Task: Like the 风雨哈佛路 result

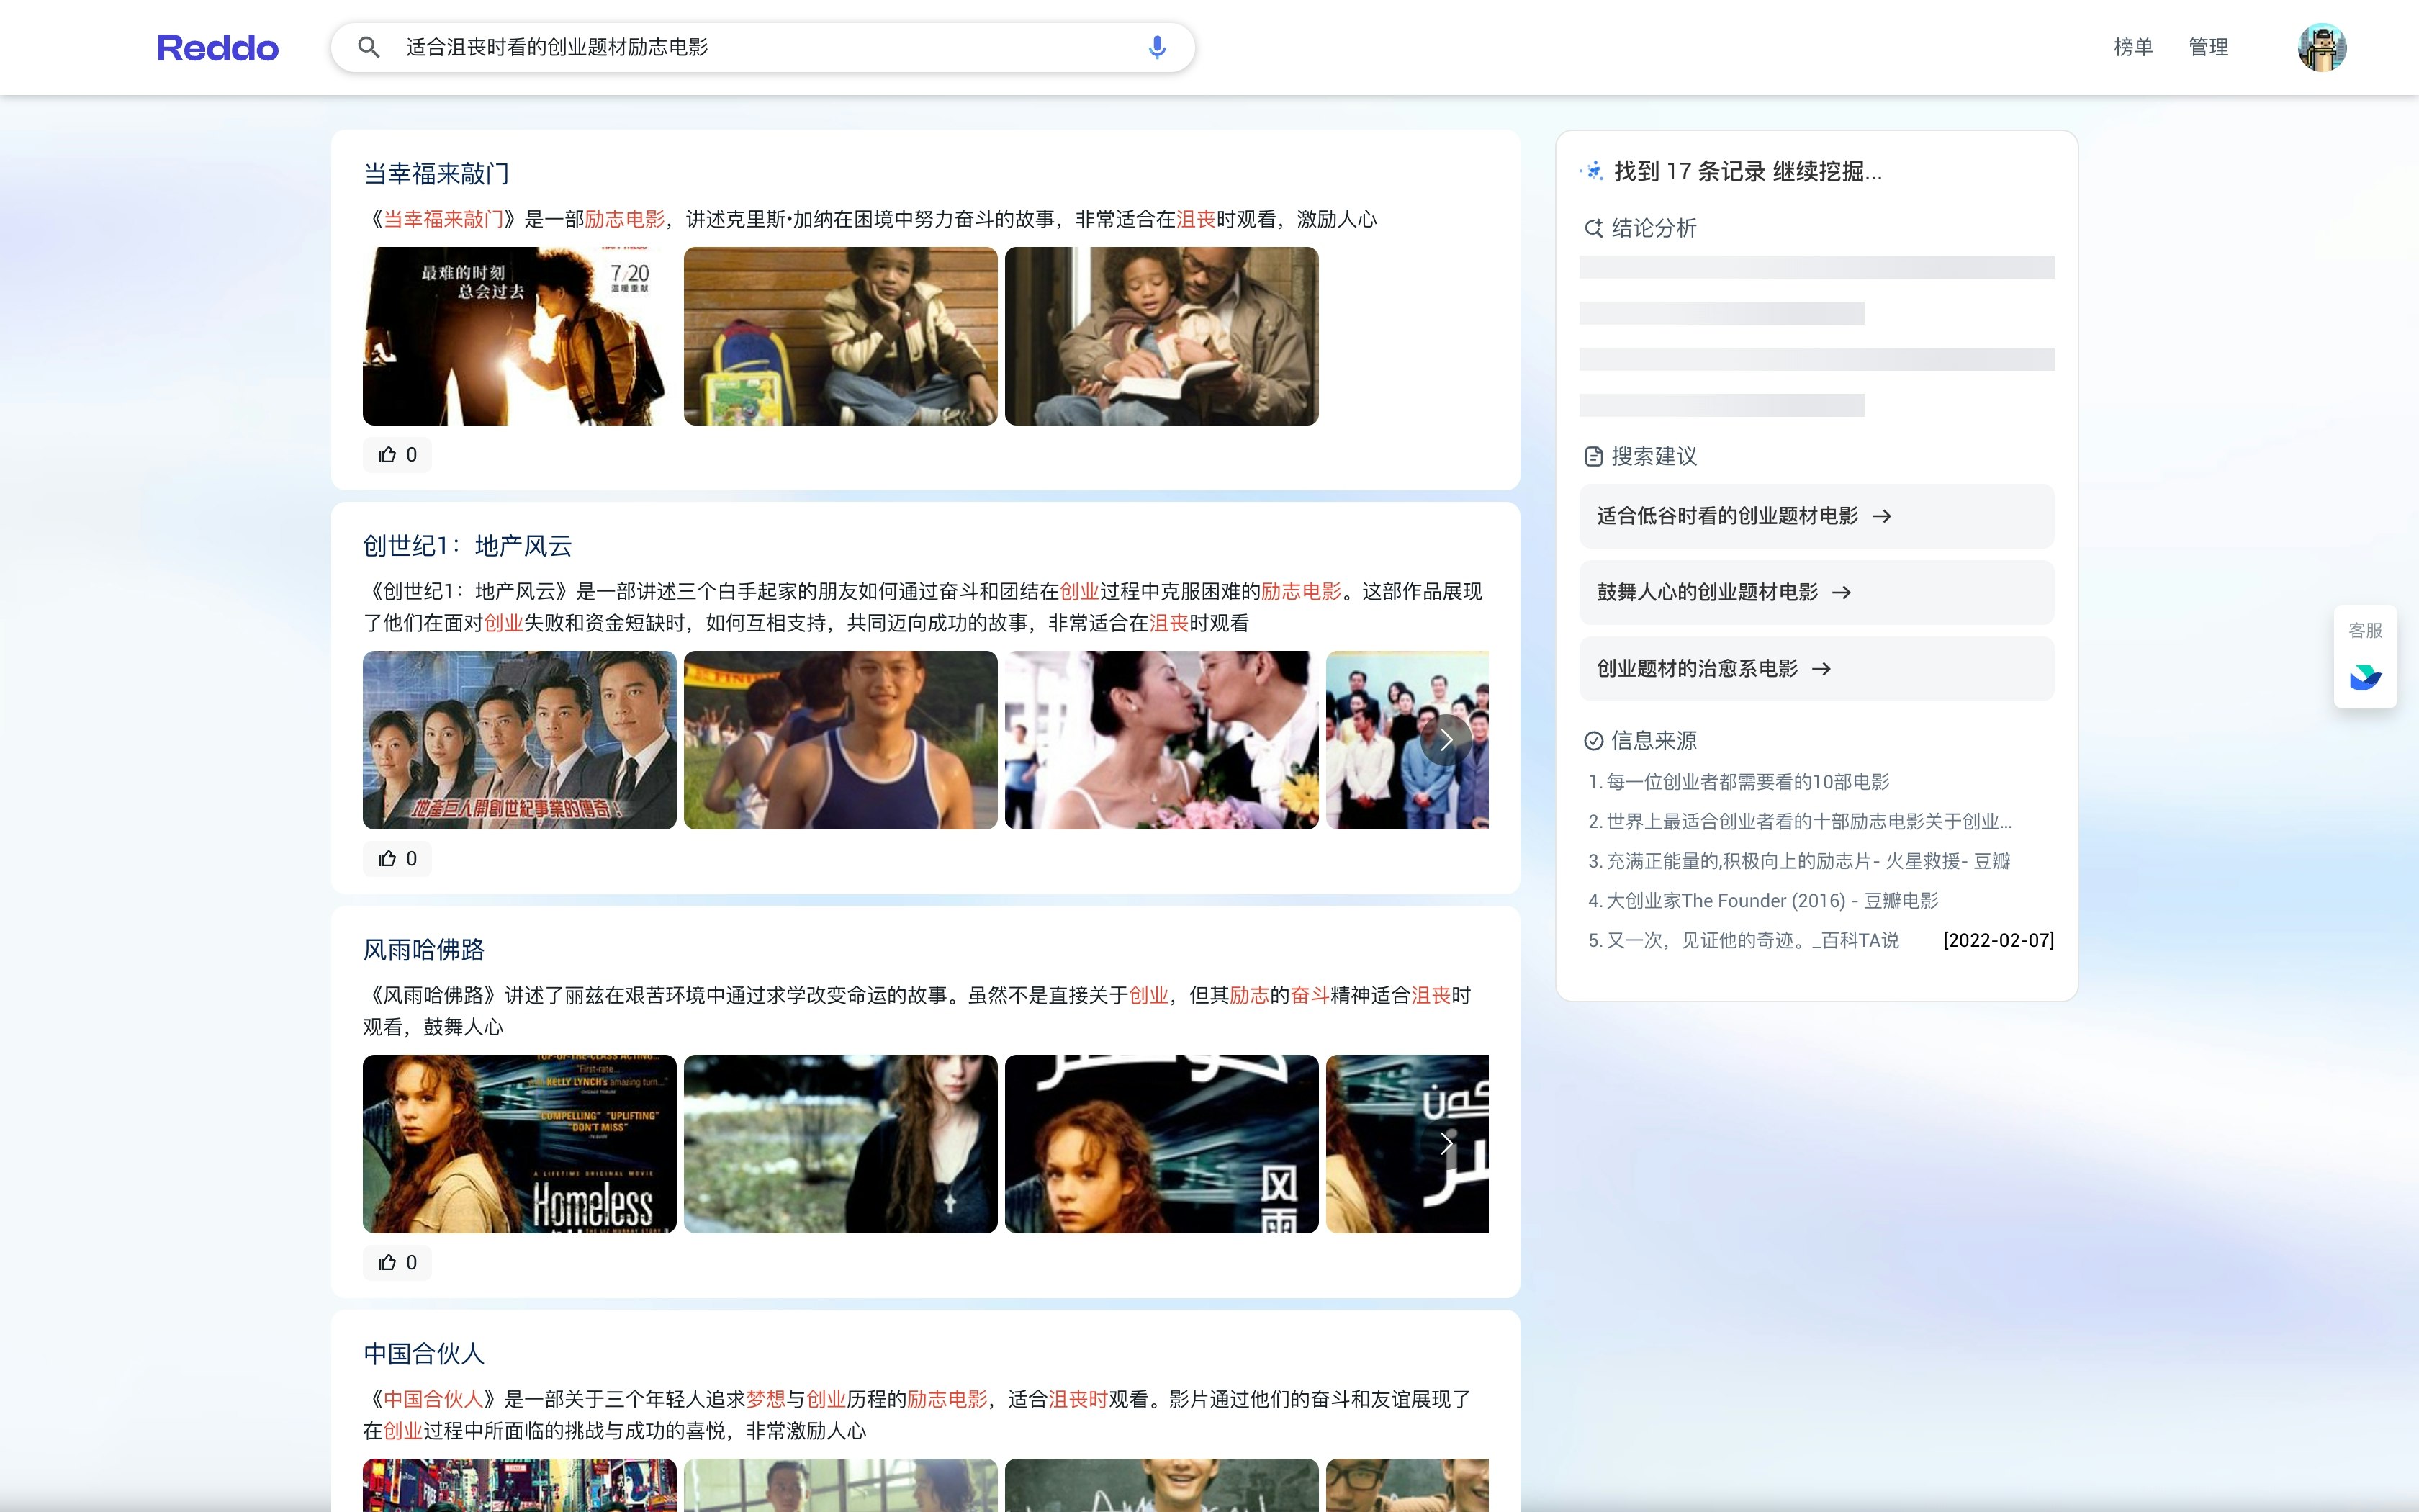Action: (x=397, y=1263)
